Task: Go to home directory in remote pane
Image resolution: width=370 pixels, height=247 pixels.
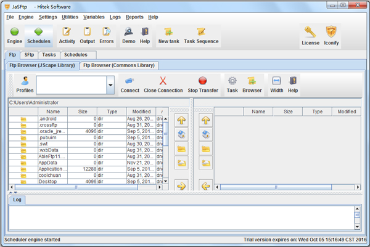Action: click(x=205, y=134)
